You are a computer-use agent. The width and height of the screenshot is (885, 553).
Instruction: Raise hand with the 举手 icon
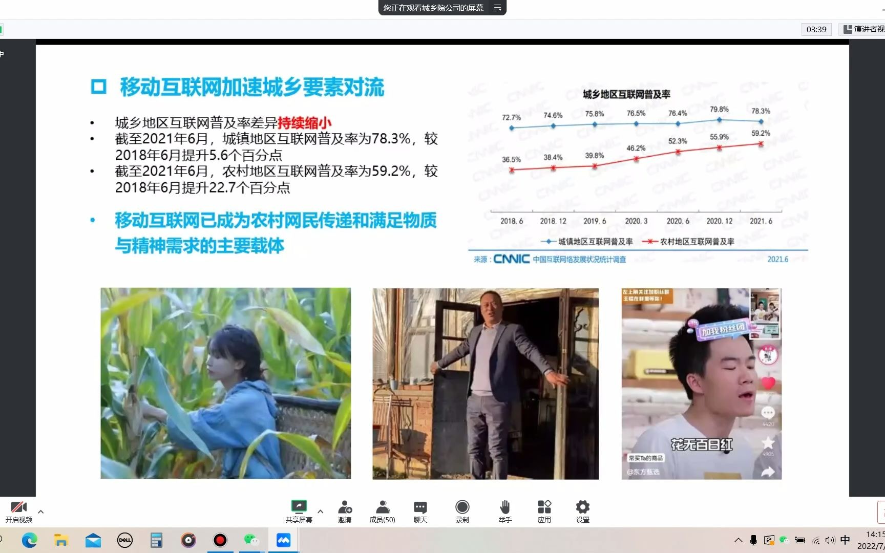click(x=505, y=507)
